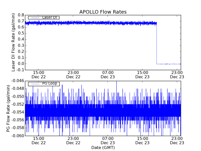The width and height of the screenshot is (201, 151).
Task: Click the 'Laser DI' legend entry
Action: point(44,17)
